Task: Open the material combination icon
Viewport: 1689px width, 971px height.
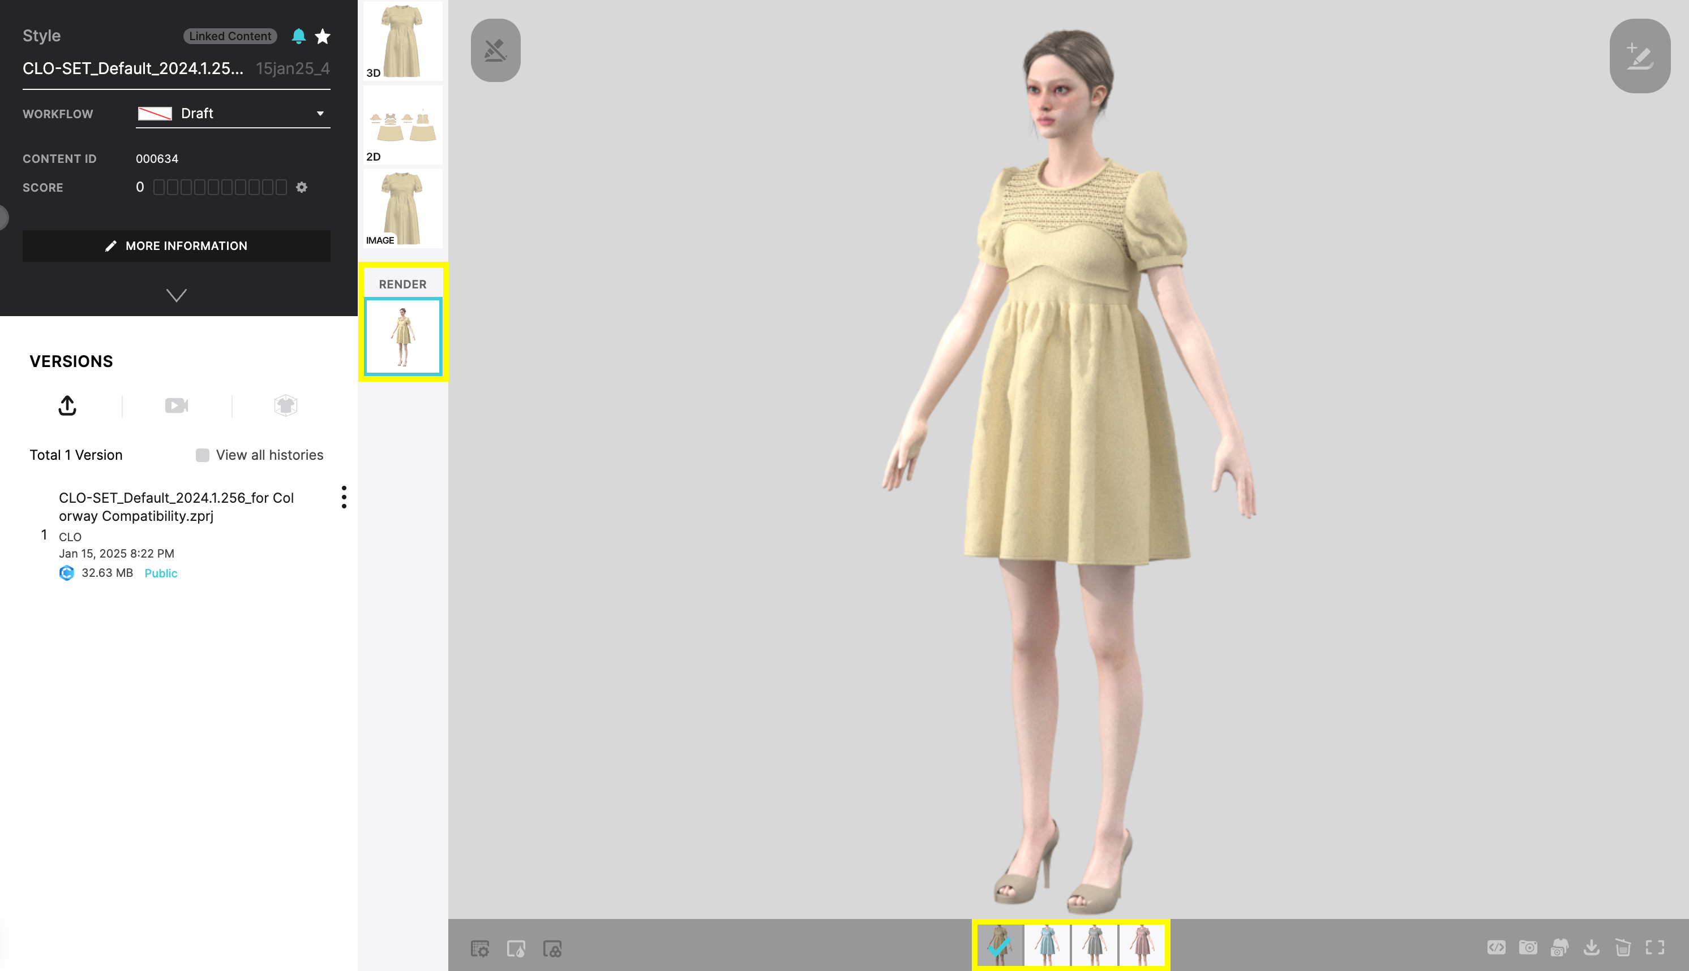Action: coord(552,948)
